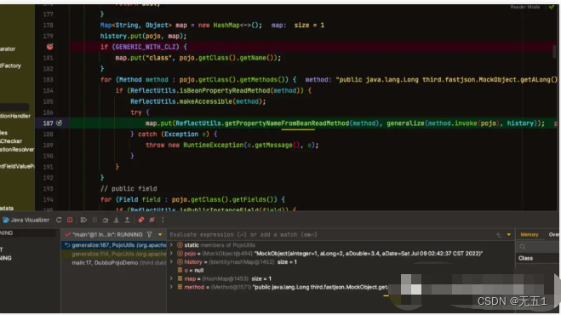Rerun the debug session
This screenshot has height=315, width=561.
click(59, 220)
